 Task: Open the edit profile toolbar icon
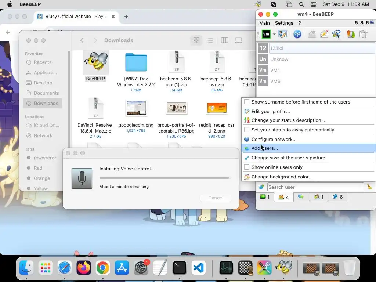click(x=282, y=34)
